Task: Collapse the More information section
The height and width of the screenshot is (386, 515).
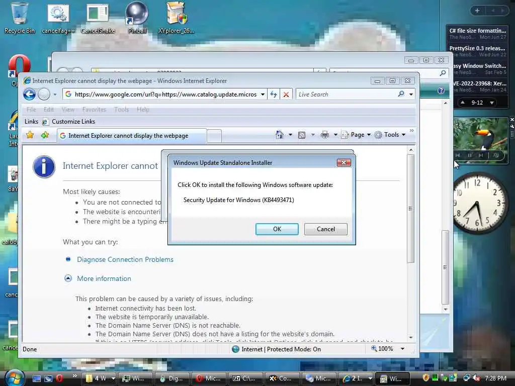Action: coord(68,278)
